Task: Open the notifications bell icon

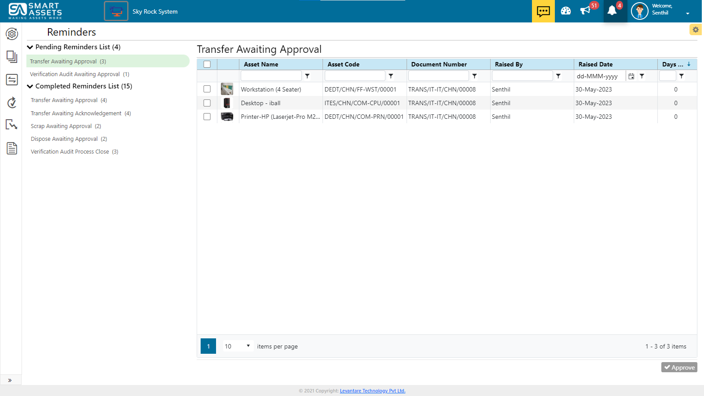Action: [x=612, y=11]
